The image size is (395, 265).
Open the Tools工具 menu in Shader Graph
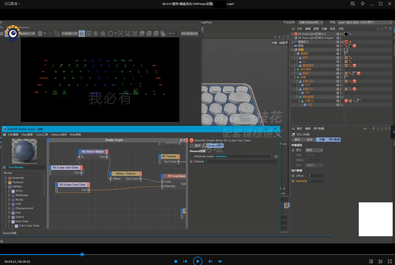[x=42, y=135]
